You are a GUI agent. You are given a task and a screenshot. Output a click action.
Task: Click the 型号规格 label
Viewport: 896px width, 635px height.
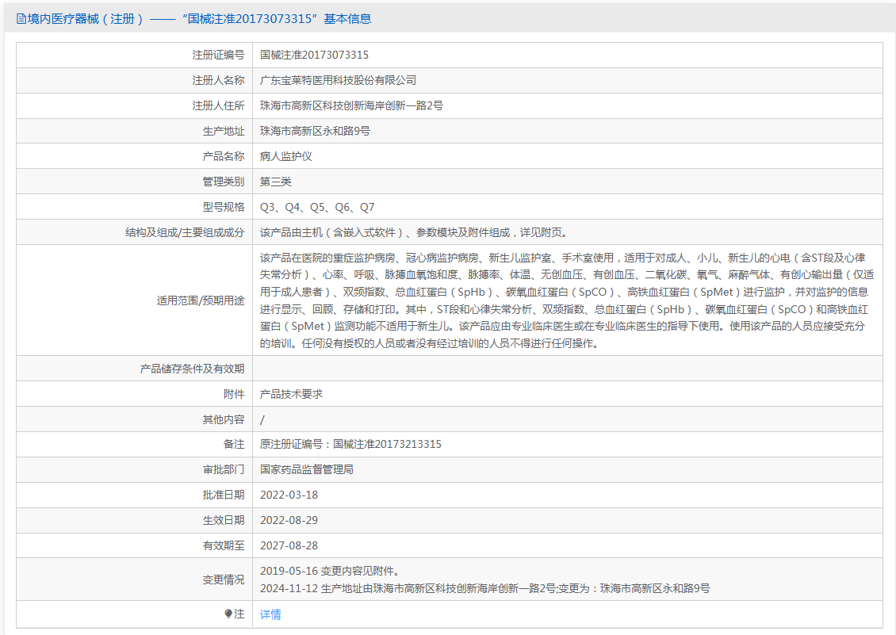coord(224,207)
